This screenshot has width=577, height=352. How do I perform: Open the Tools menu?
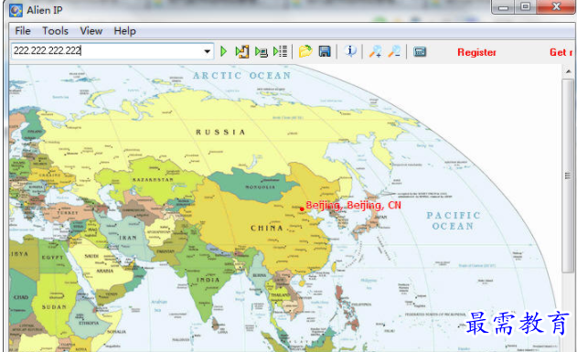pos(55,31)
